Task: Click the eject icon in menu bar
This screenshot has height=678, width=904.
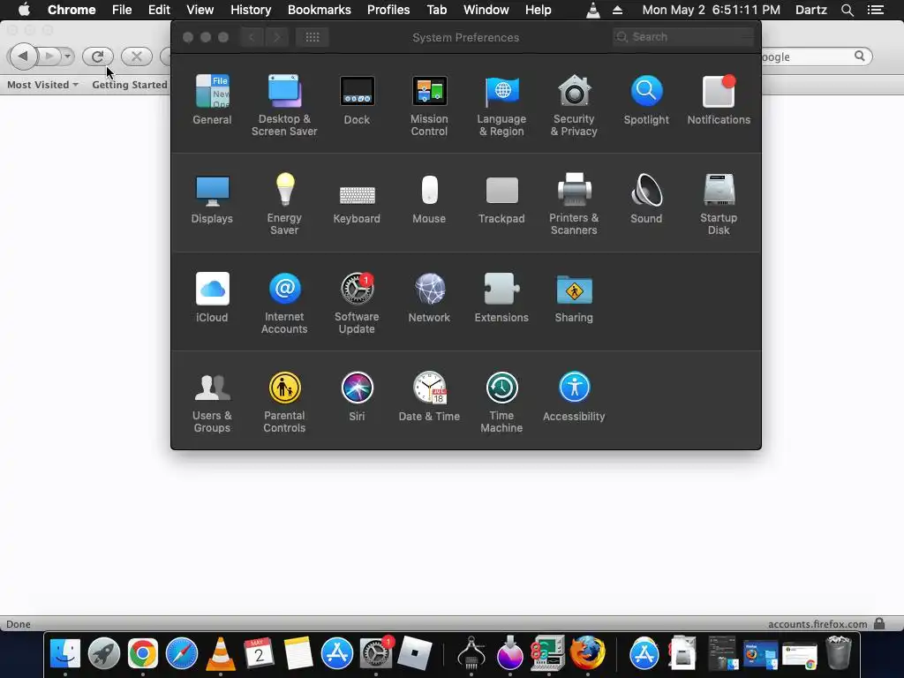Action: 617,10
